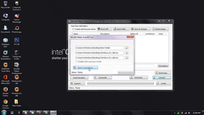Open the Windows Start menu
The height and width of the screenshot is (115, 204).
[4, 113]
